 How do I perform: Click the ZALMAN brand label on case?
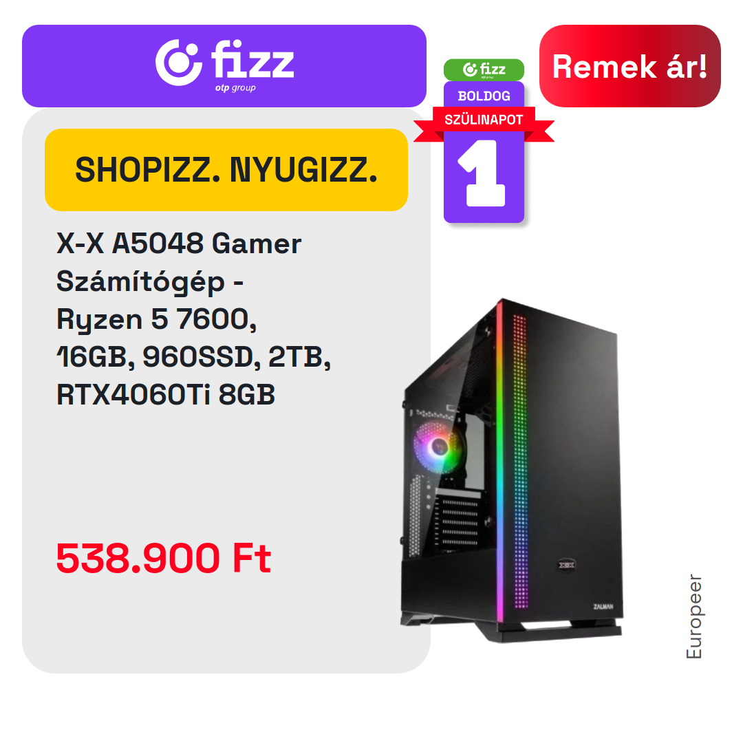click(x=603, y=607)
